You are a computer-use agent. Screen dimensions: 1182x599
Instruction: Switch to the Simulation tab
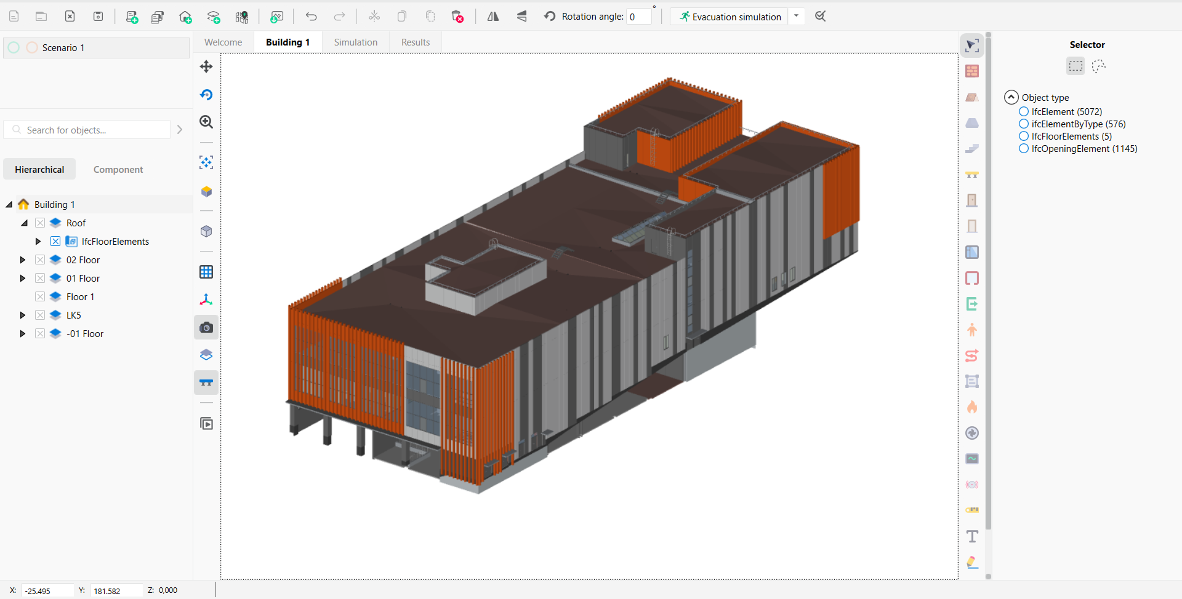tap(355, 42)
